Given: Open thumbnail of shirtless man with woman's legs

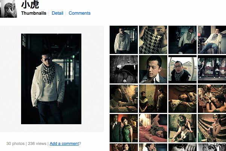Looking at the screenshot, I should coord(212,99).
